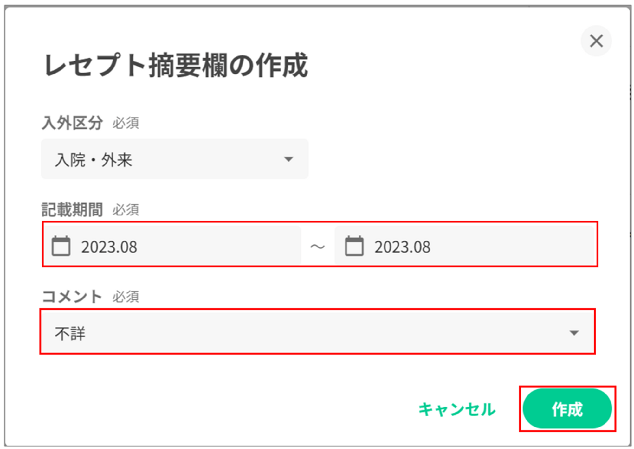The height and width of the screenshot is (449, 634).
Task: Click the end date field text 2023.08
Action: click(402, 247)
